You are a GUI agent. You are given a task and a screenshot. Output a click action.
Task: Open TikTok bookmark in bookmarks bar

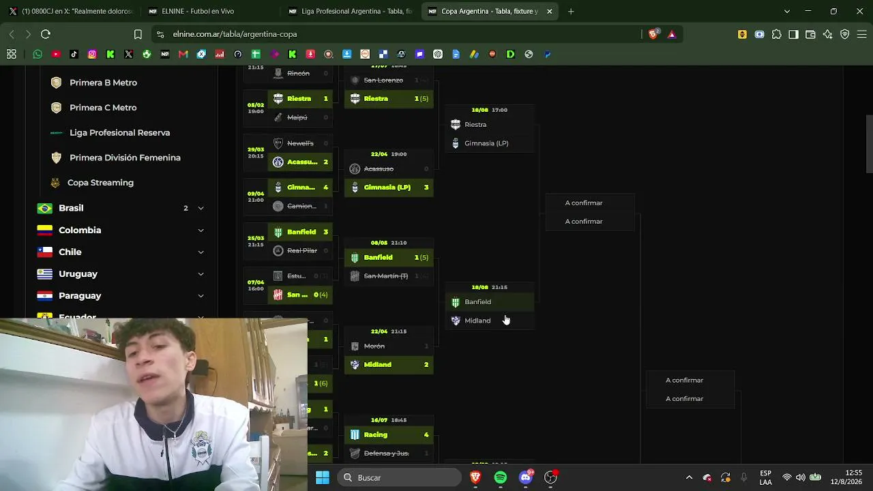tap(74, 55)
